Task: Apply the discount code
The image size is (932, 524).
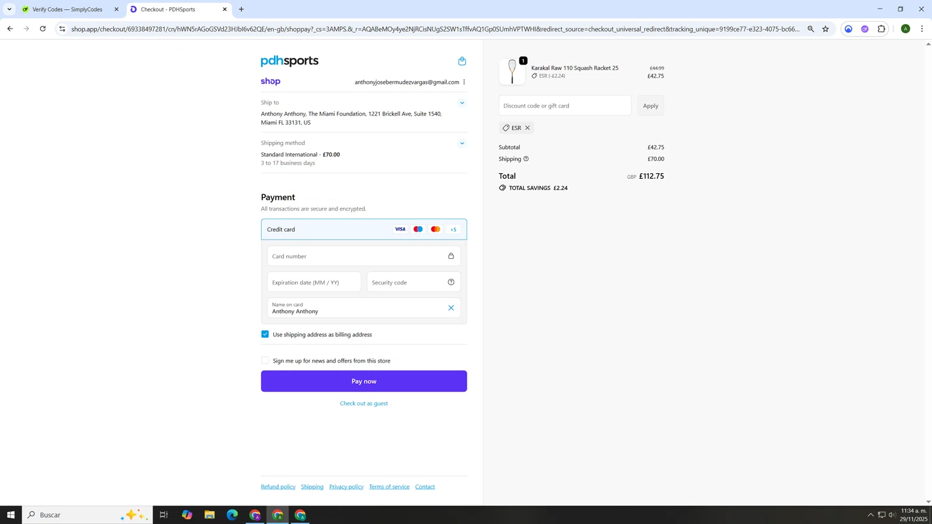Action: [x=651, y=106]
